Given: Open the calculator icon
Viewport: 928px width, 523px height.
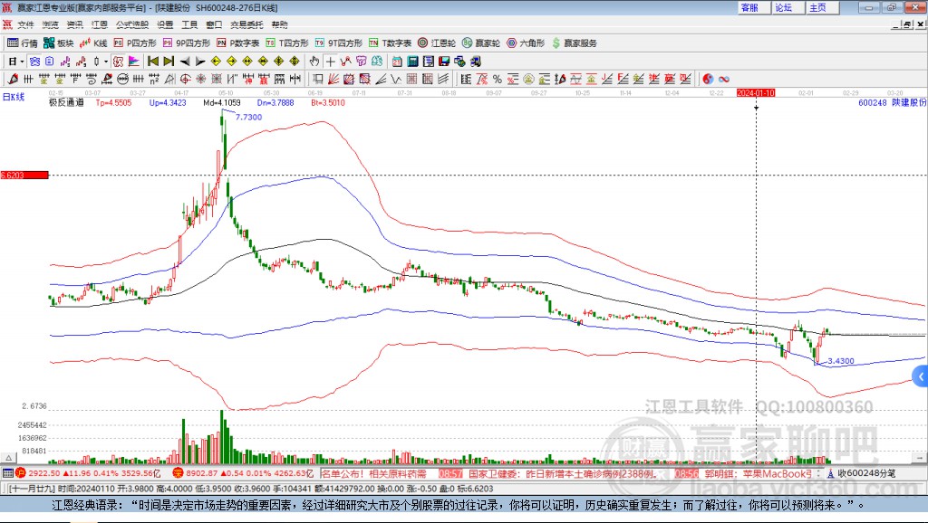Looking at the screenshot, I should (412, 62).
